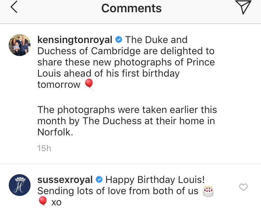The height and width of the screenshot is (212, 261).
Task: Tap the sussexroyal username
Action: (x=65, y=180)
